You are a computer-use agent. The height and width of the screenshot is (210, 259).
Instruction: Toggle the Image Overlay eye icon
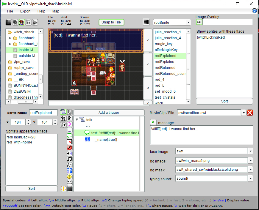point(199,22)
